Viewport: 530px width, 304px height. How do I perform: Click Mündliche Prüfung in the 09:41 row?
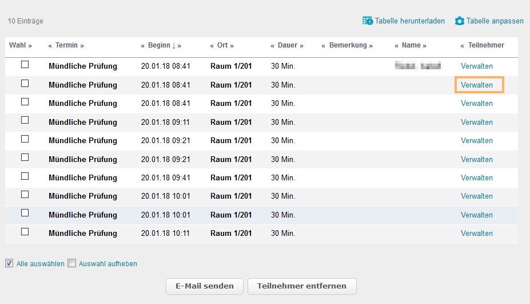83,177
